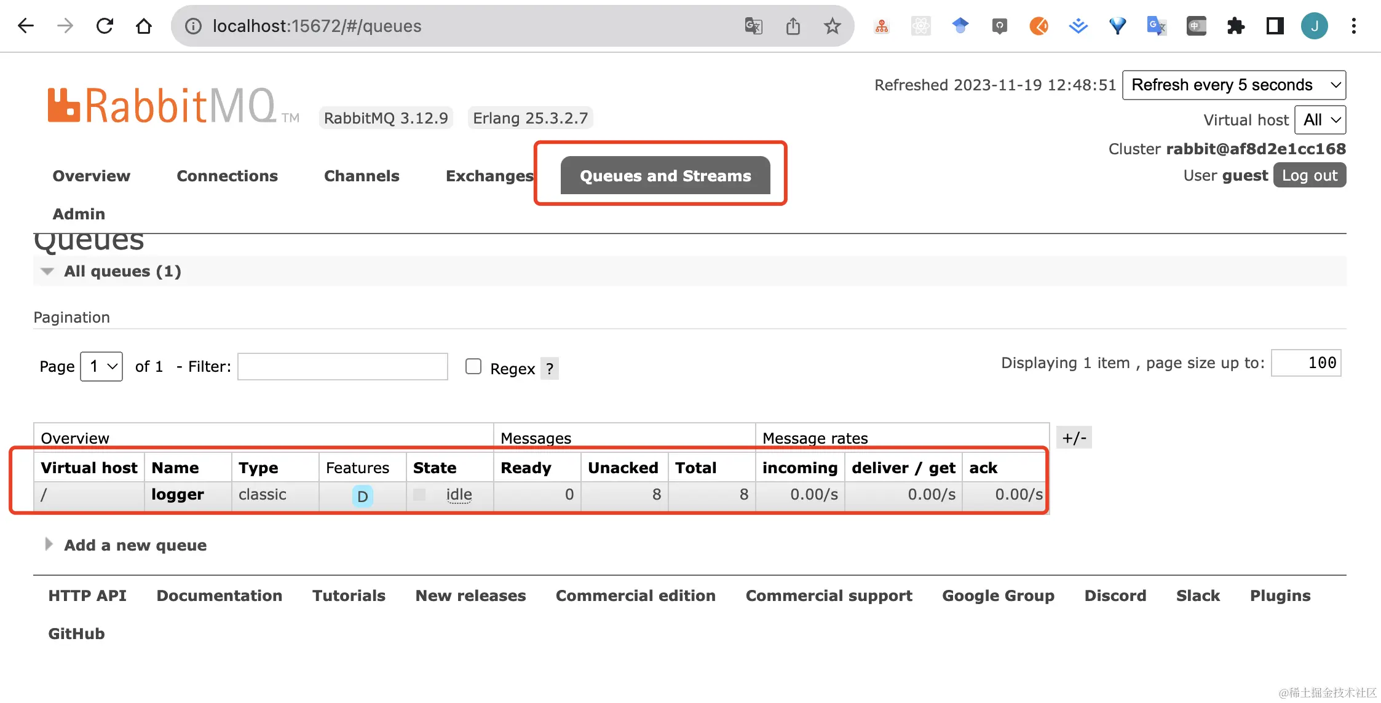Open the share icon in address bar
The height and width of the screenshot is (703, 1381).
click(x=793, y=26)
